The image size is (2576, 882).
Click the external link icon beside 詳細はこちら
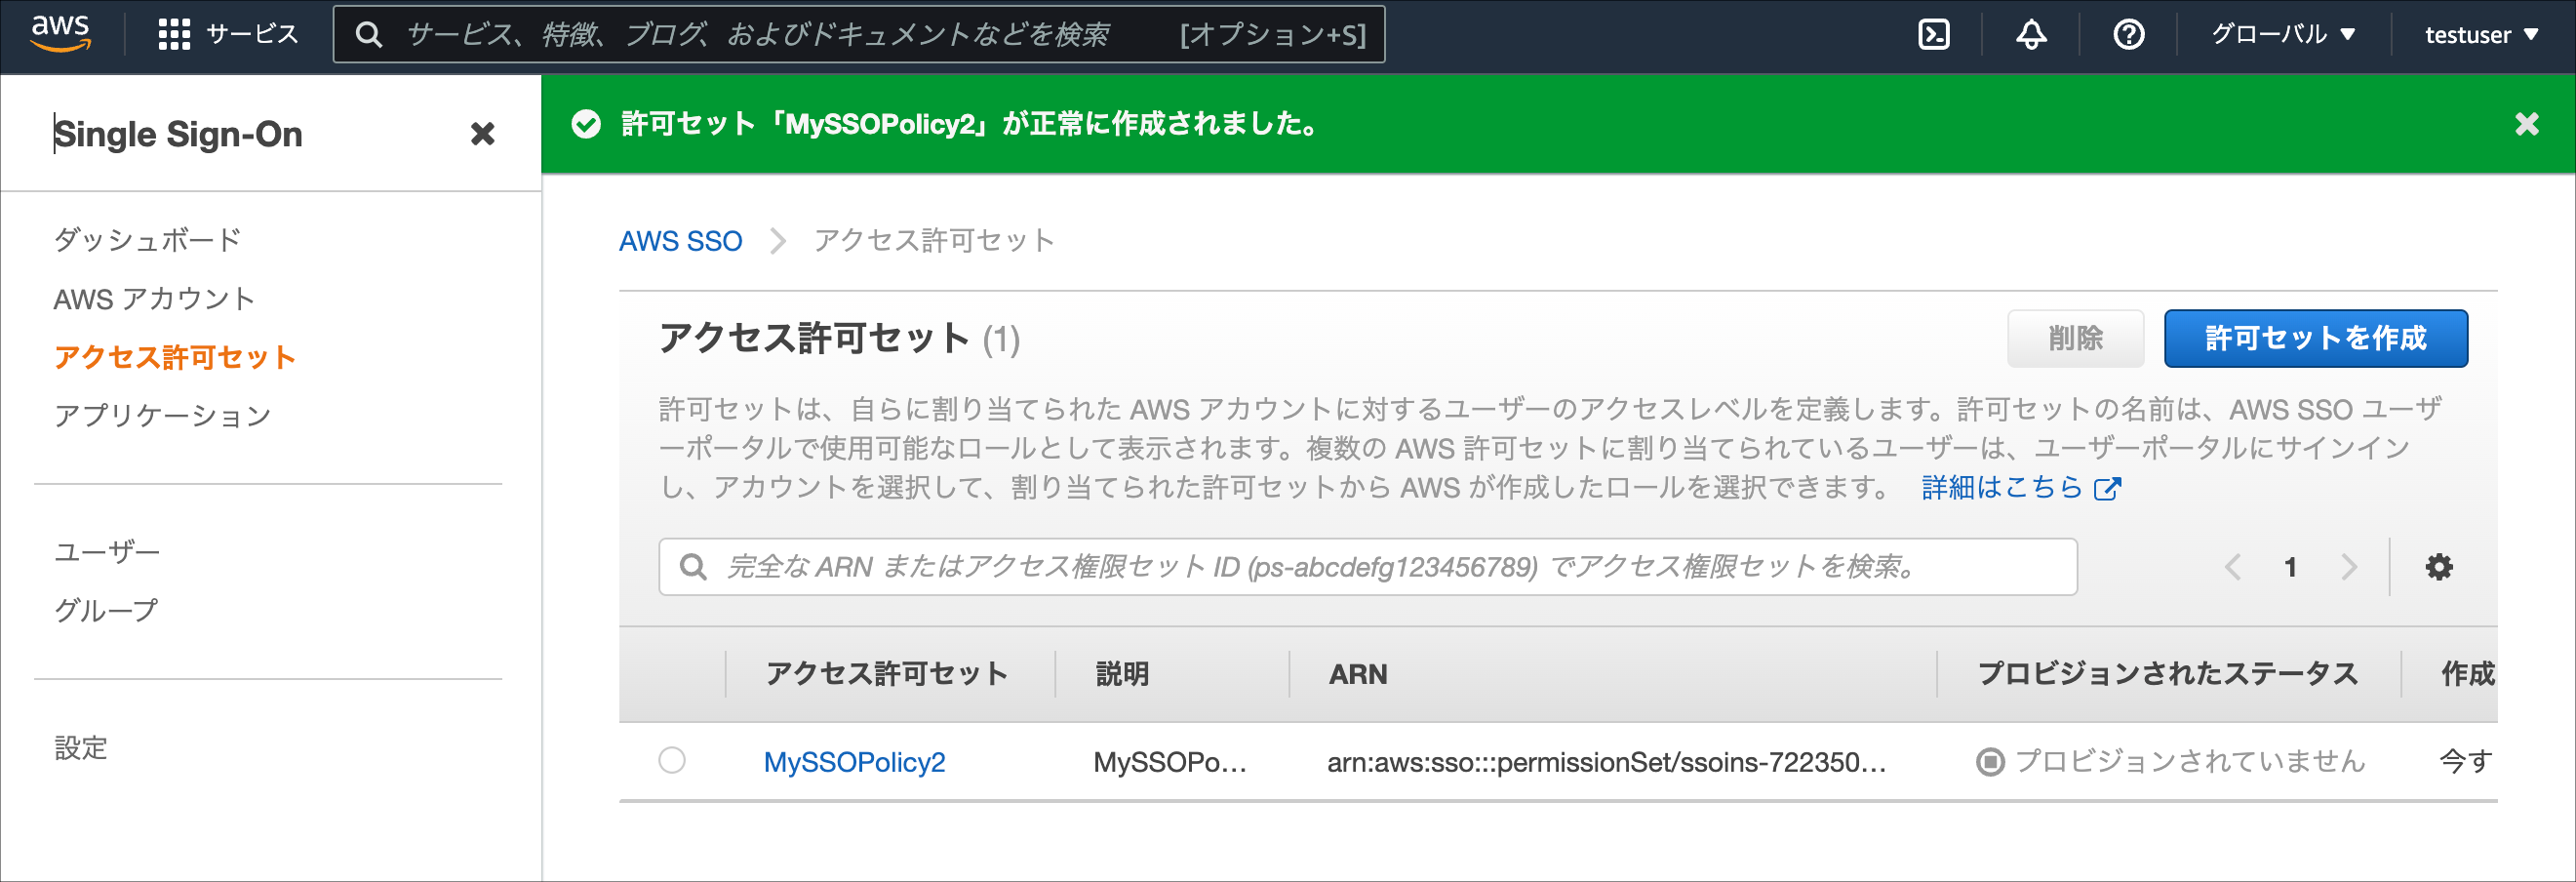(x=2107, y=488)
